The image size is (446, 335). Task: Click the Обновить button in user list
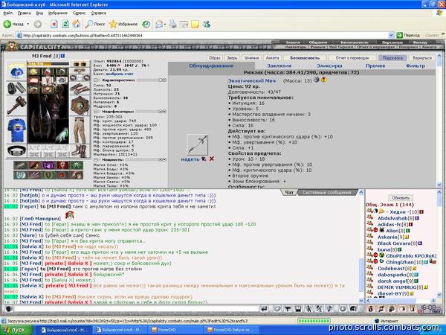coord(401,198)
